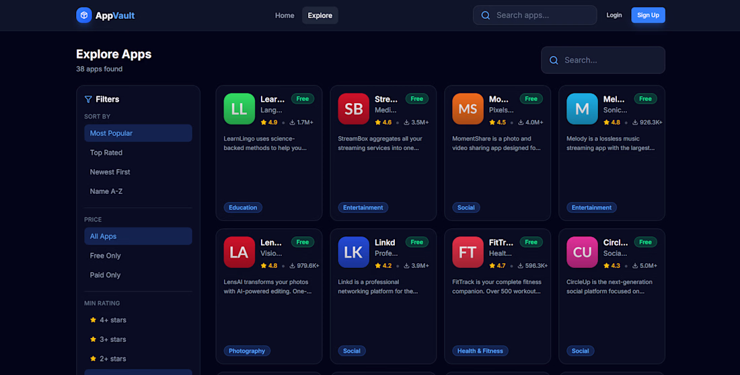
Task: Click the Filters funnel icon
Action: [x=88, y=99]
